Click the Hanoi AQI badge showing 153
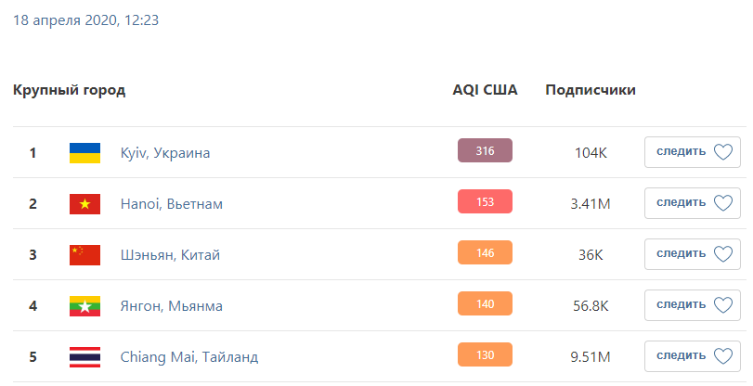This screenshot has width=753, height=386. click(485, 202)
